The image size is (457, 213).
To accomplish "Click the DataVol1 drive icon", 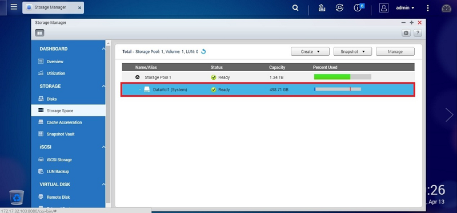I will click(147, 89).
